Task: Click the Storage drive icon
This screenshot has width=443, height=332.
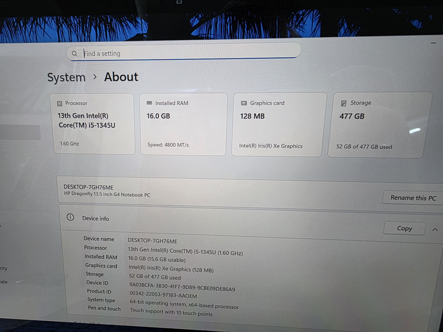Action: [343, 103]
